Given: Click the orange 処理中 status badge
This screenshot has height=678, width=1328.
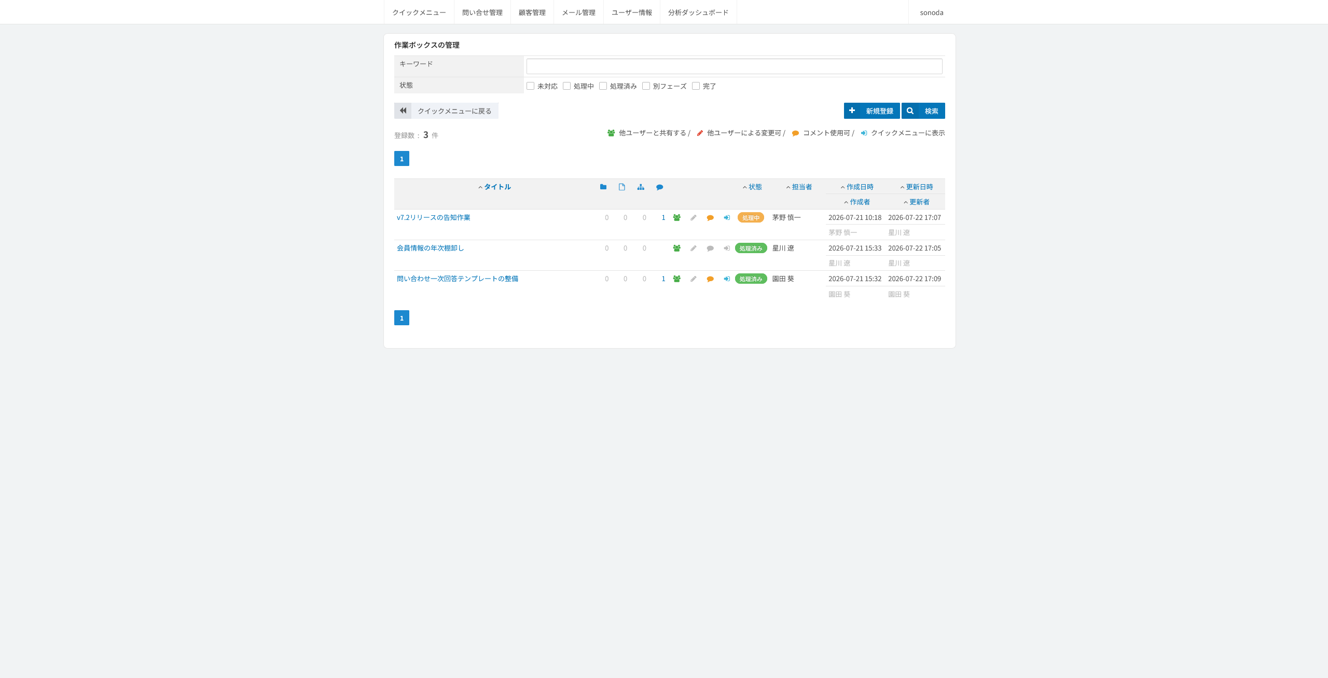Looking at the screenshot, I should pyautogui.click(x=751, y=218).
